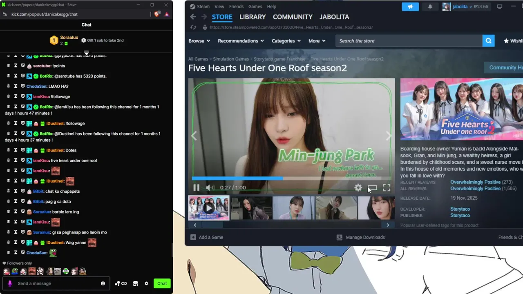
Task: Click Community Hub button
Action: [x=503, y=67]
